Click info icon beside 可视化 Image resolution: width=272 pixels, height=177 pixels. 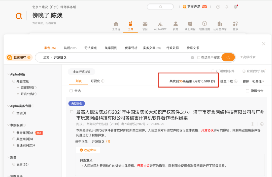point(103,81)
